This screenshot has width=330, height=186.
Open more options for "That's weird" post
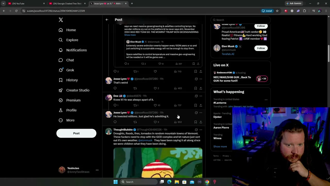tap(201, 79)
